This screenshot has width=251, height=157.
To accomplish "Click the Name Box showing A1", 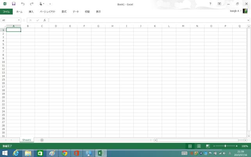I will 9,20.
